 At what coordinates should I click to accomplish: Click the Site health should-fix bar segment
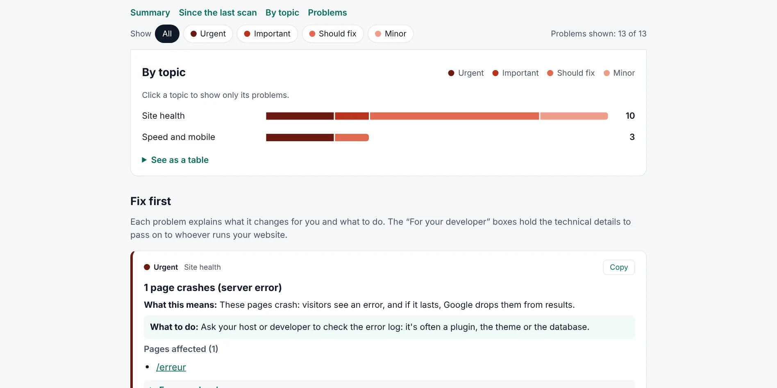(454, 116)
